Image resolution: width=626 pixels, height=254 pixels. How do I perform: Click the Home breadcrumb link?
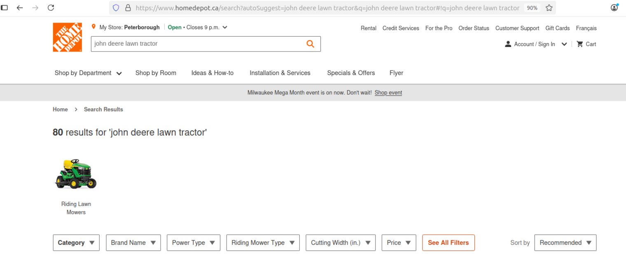(x=60, y=109)
